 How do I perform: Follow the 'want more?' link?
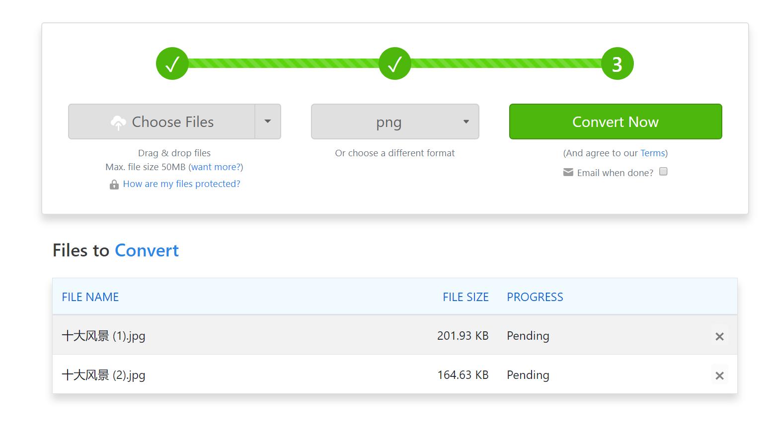216,167
